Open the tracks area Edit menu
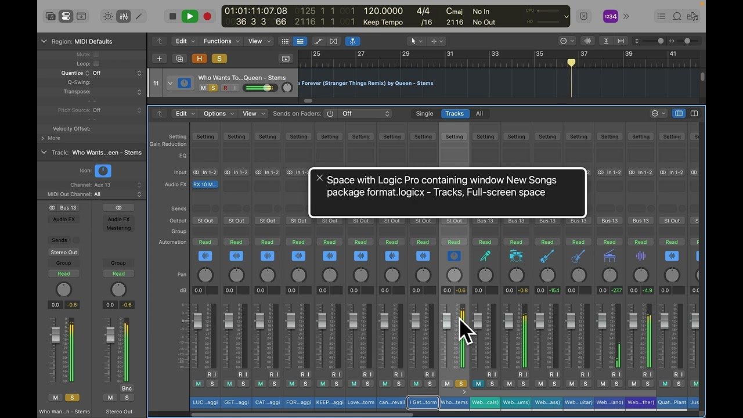The width and height of the screenshot is (743, 418). tap(184, 41)
